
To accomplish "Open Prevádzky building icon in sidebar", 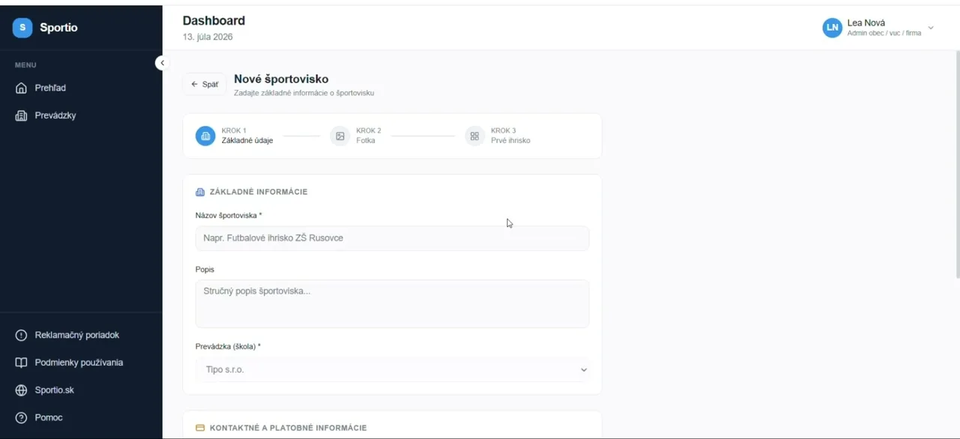I will 21,116.
